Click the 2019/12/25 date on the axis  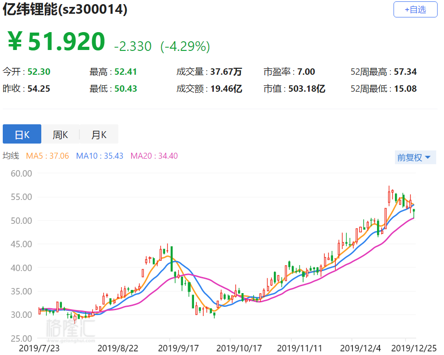[x=414, y=348]
